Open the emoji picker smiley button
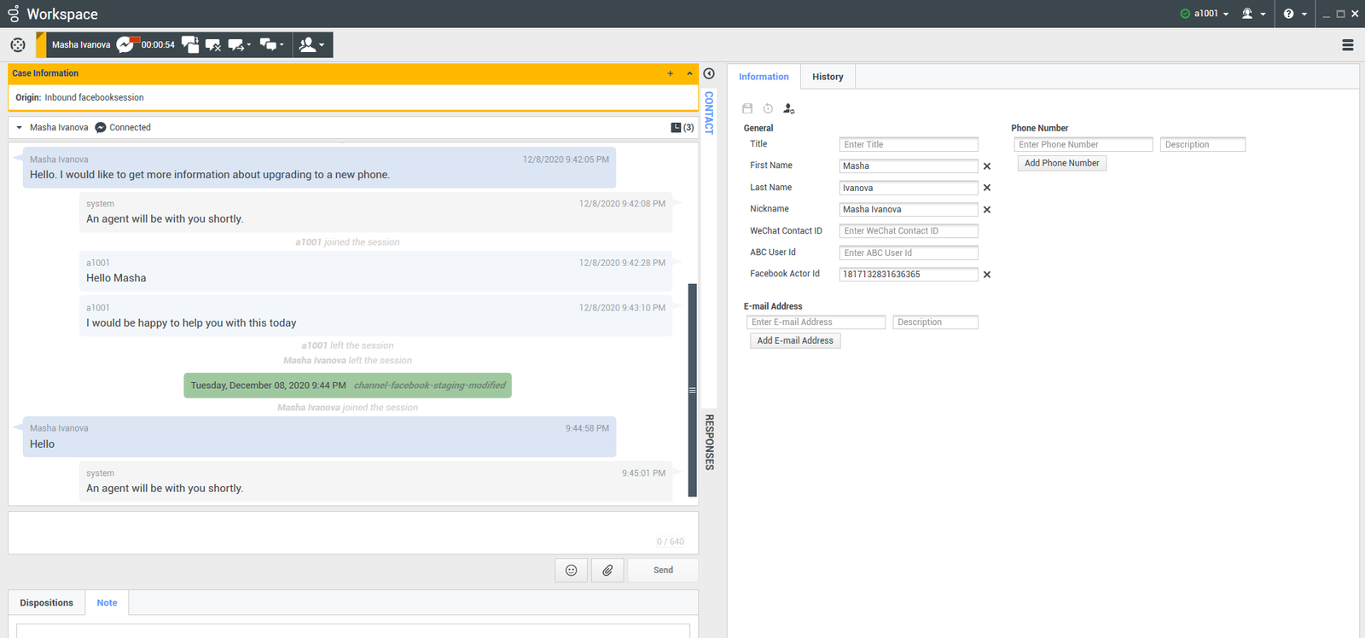This screenshot has height=638, width=1365. click(x=572, y=571)
